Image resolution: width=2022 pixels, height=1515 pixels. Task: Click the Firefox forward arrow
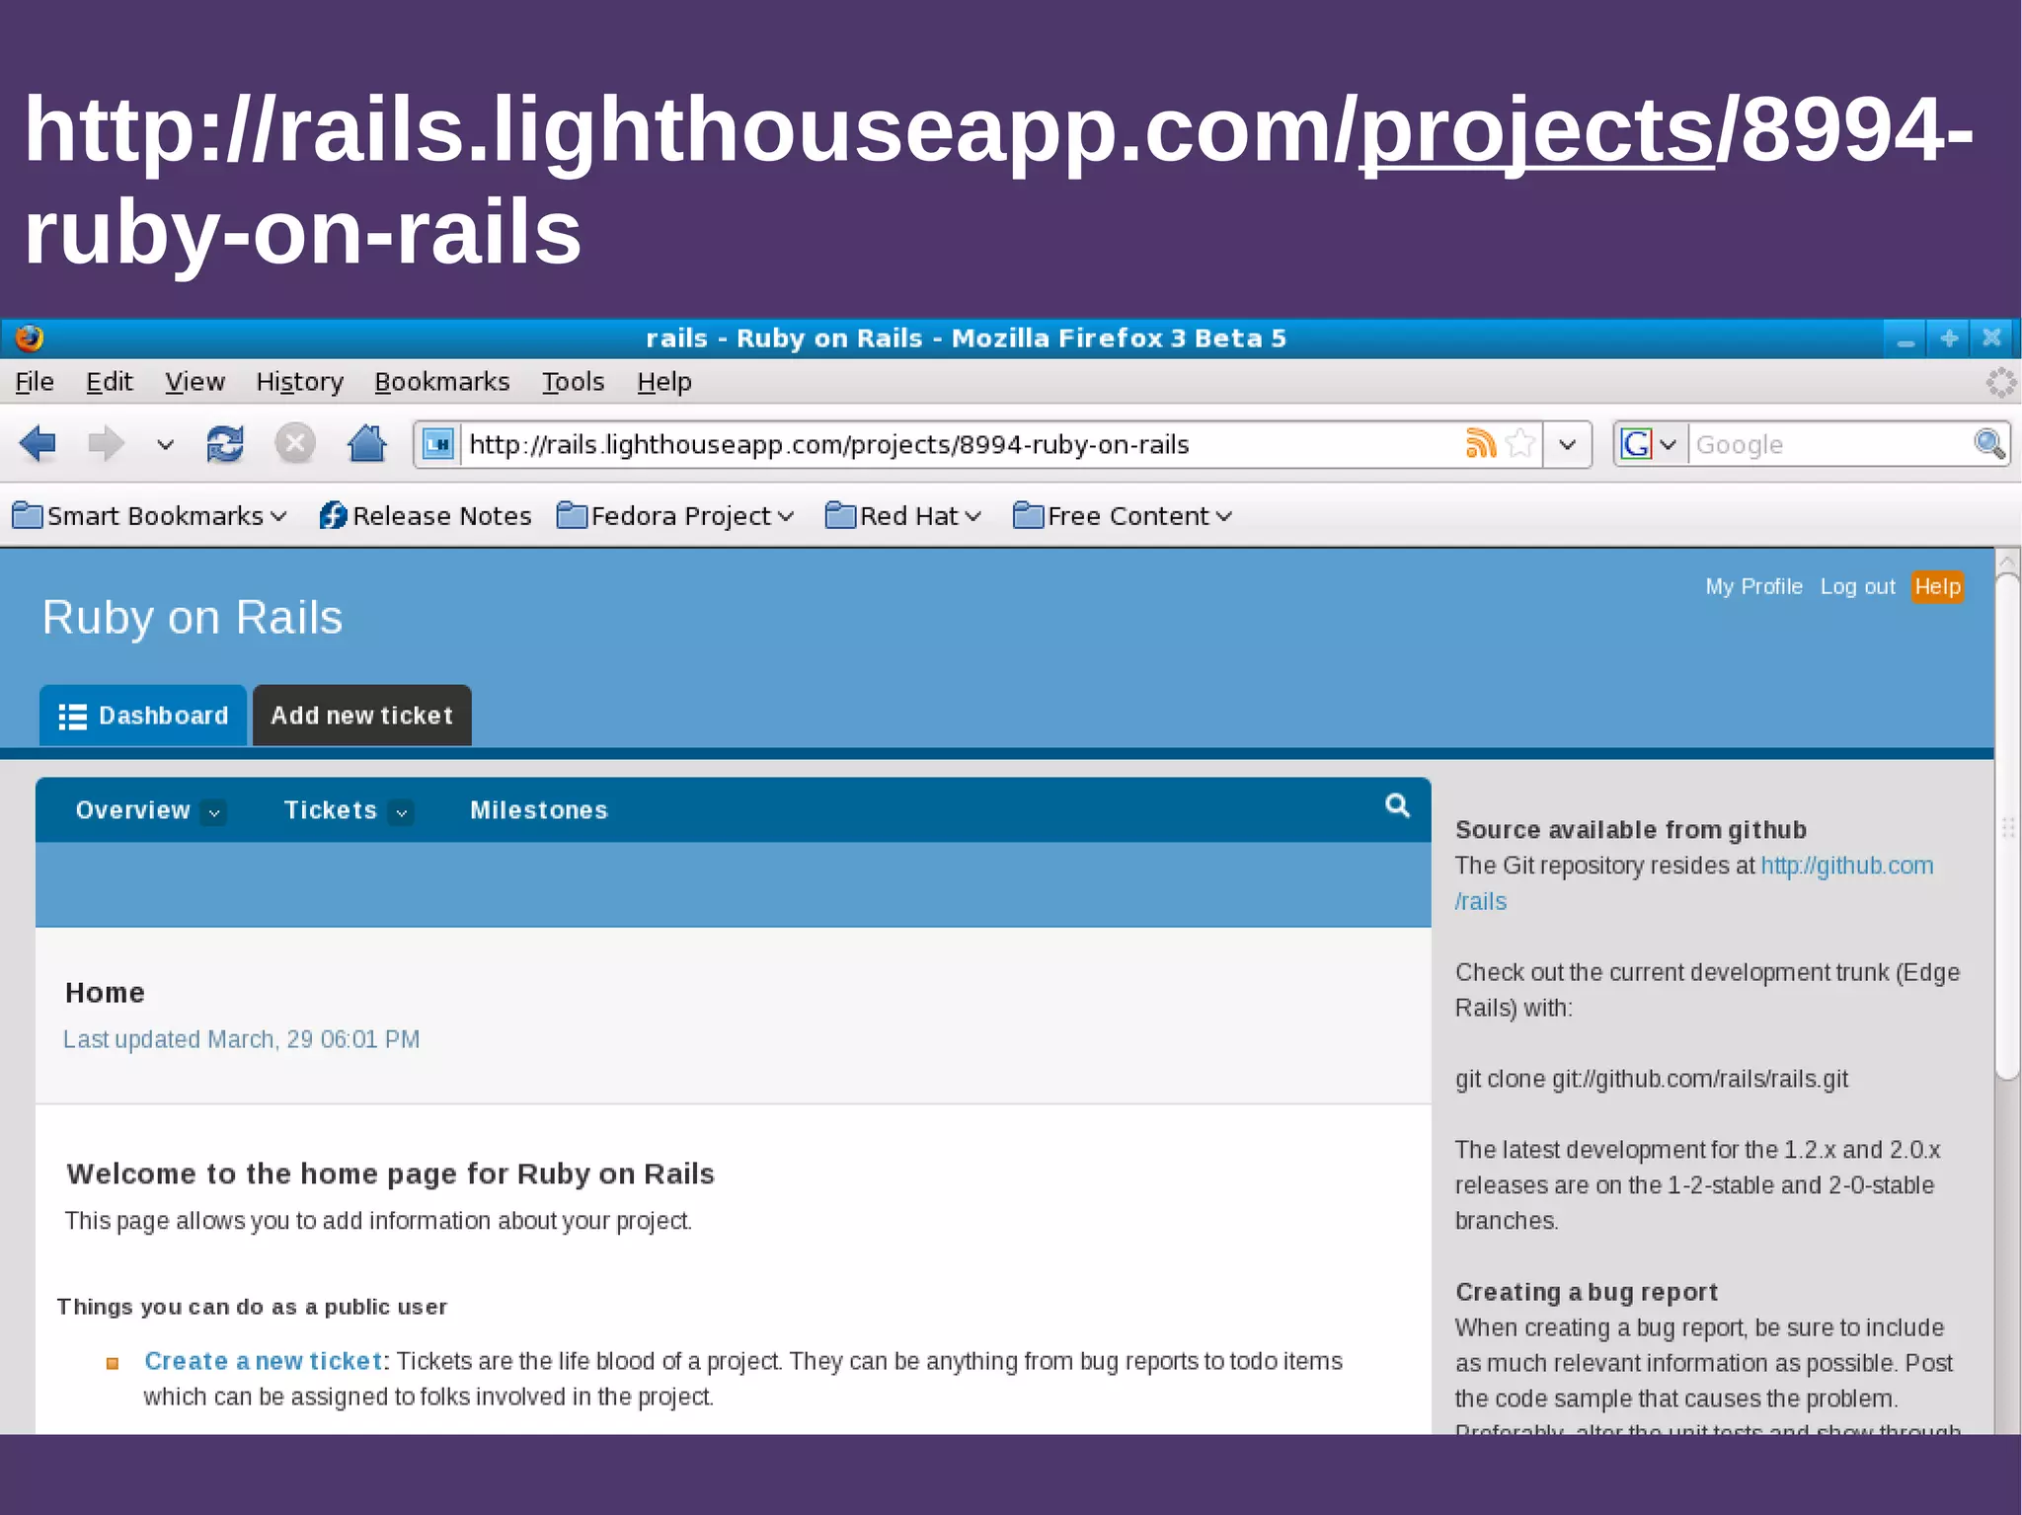click(106, 444)
